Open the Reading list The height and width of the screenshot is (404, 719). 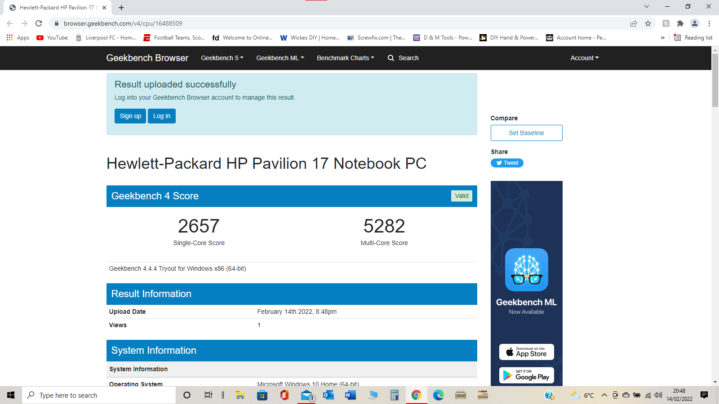click(x=693, y=38)
